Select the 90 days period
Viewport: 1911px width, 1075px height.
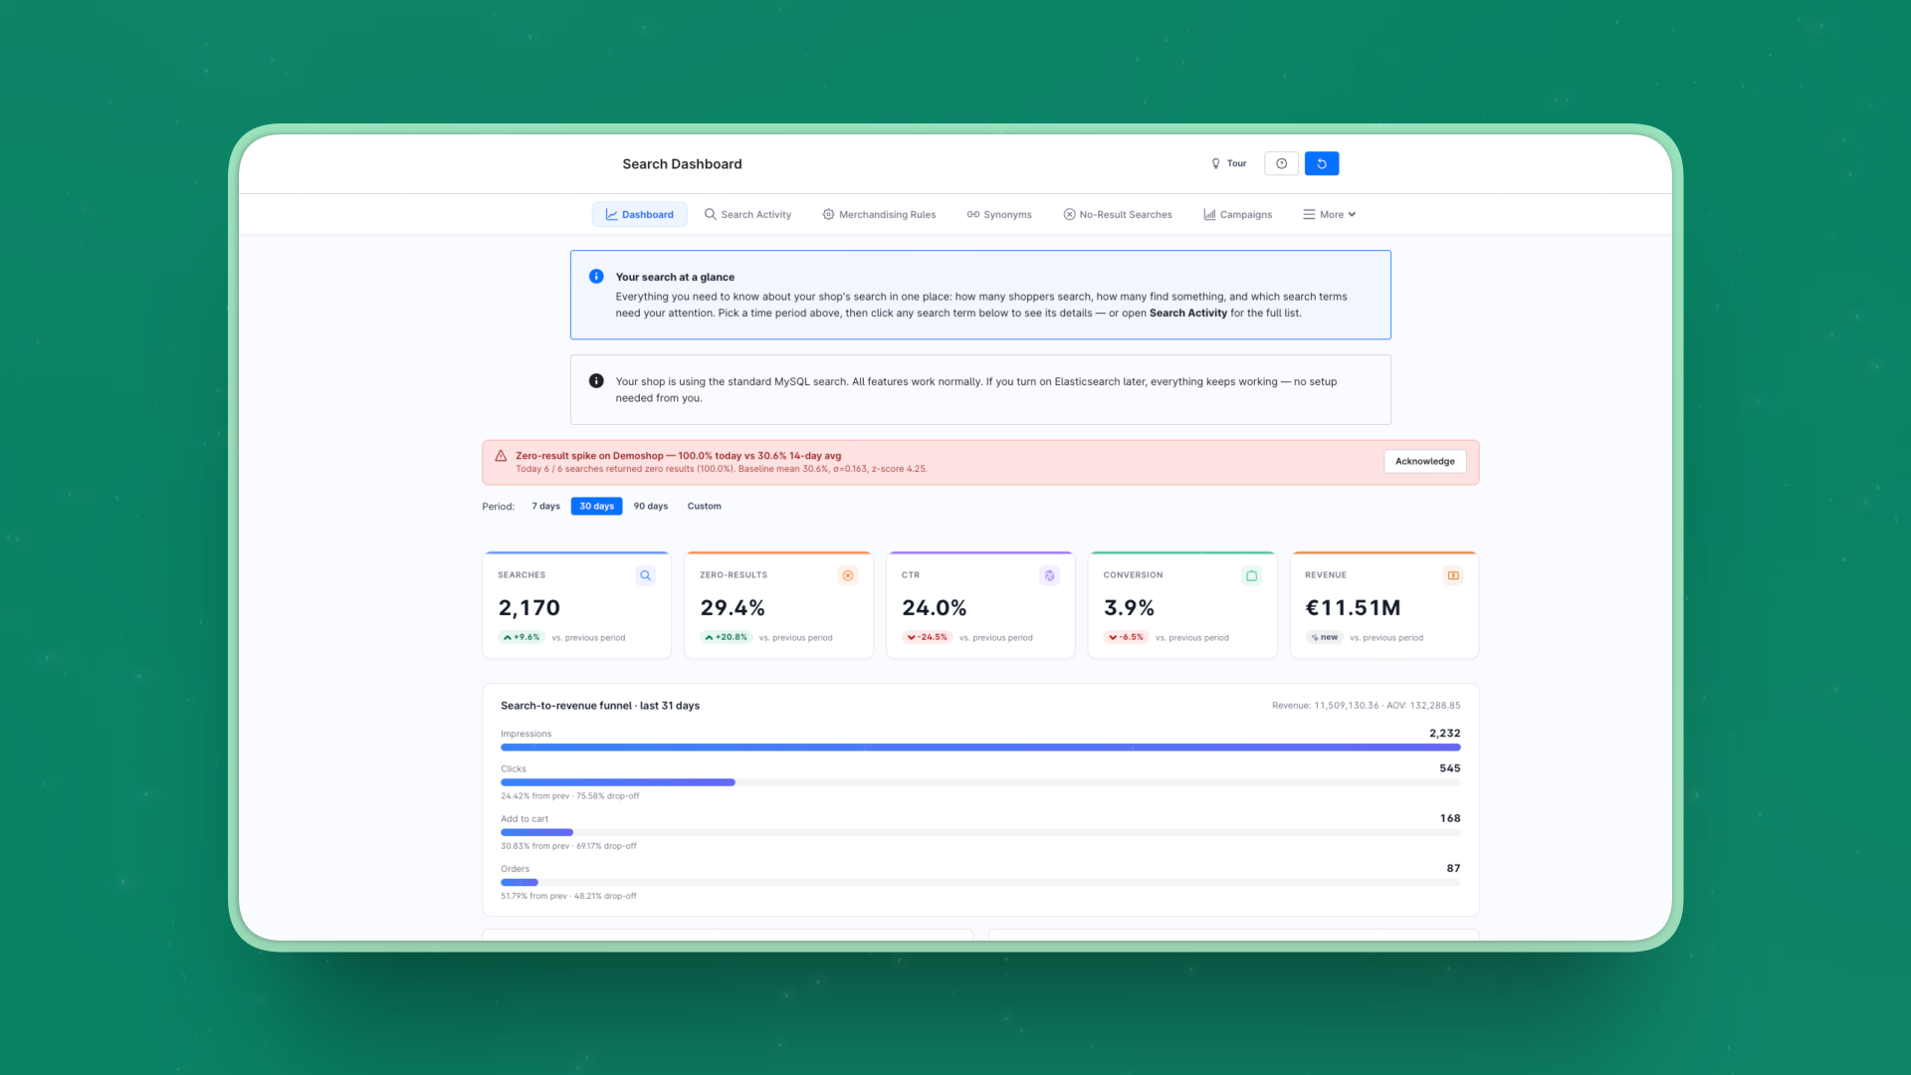[651, 506]
